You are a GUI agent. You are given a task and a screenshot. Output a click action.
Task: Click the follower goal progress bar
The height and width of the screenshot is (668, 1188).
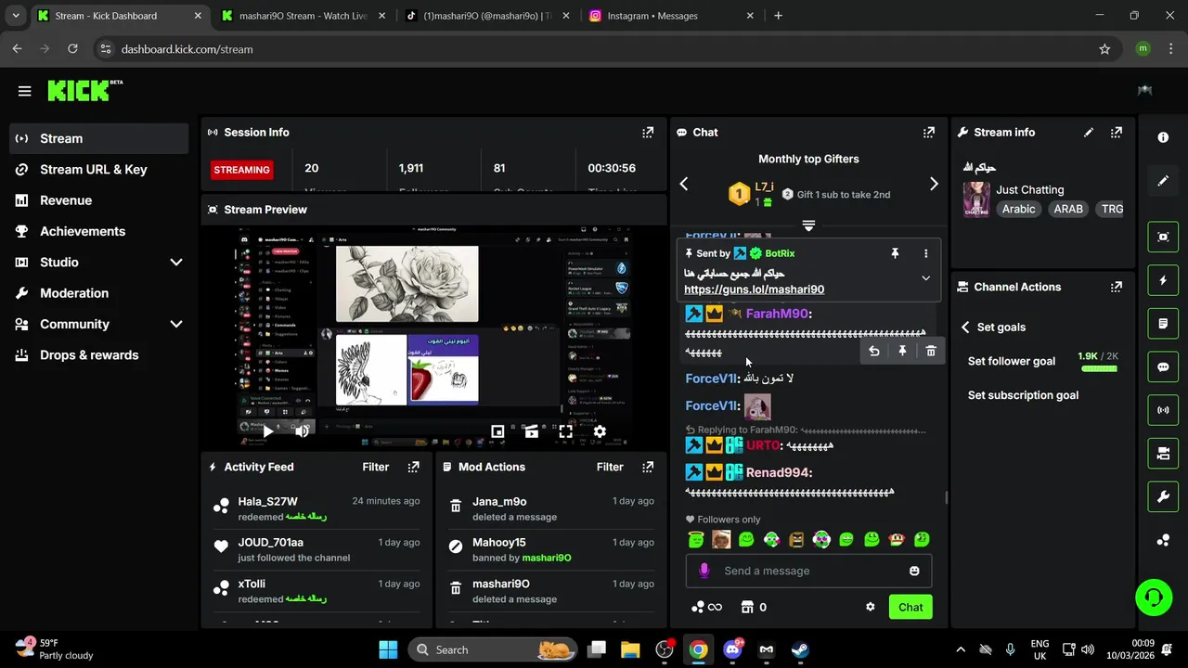[1100, 369]
